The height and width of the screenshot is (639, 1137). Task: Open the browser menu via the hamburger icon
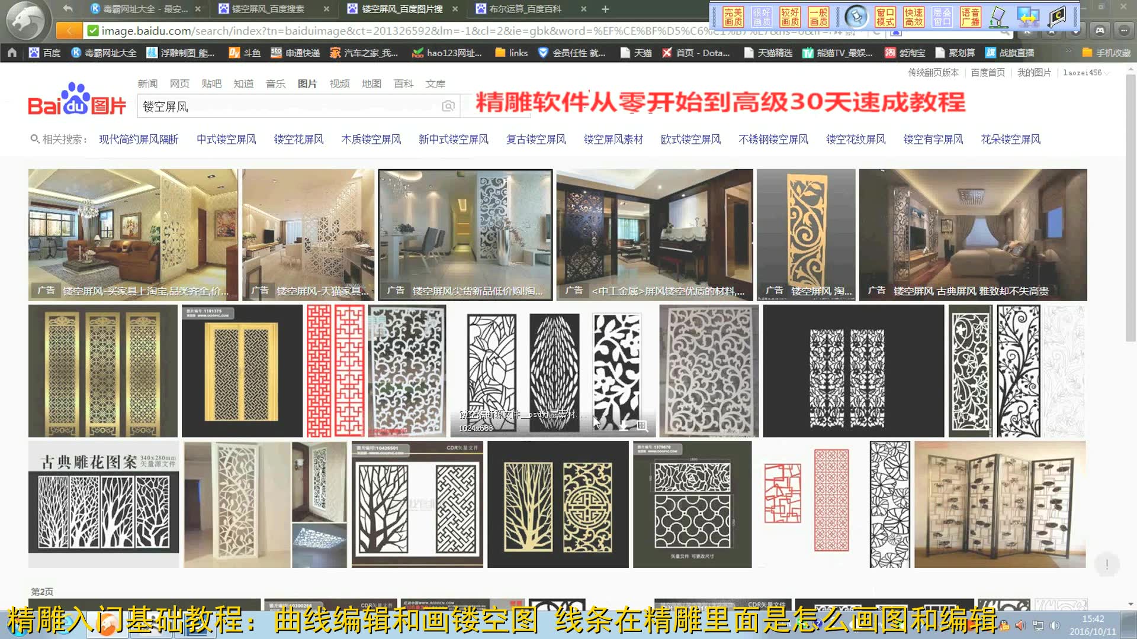click(x=1124, y=30)
